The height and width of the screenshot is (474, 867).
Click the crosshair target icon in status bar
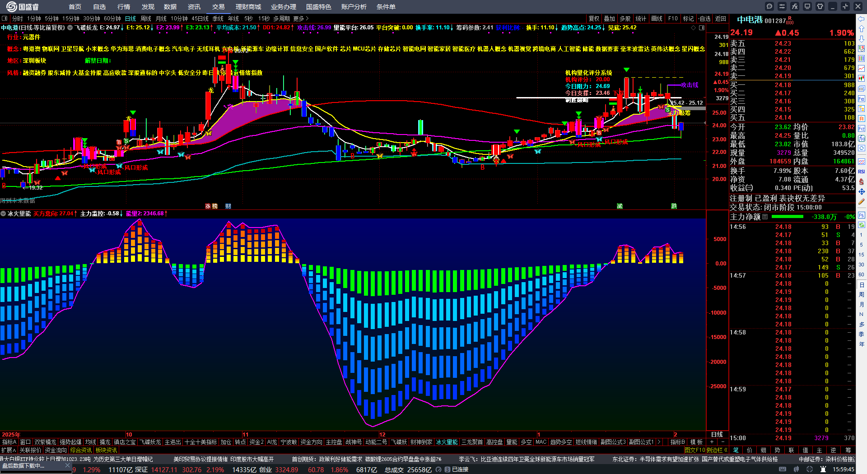coord(810,469)
